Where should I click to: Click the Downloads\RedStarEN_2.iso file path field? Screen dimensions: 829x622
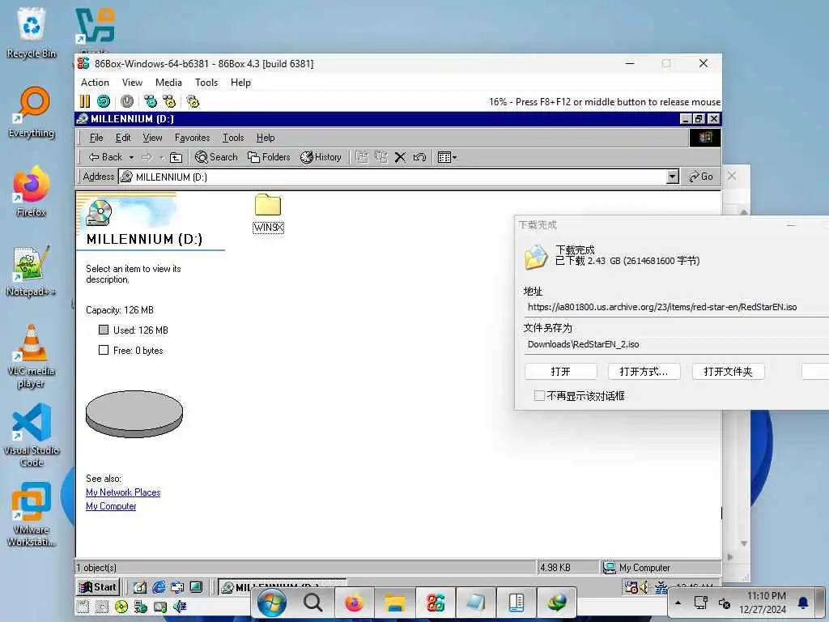coord(677,344)
